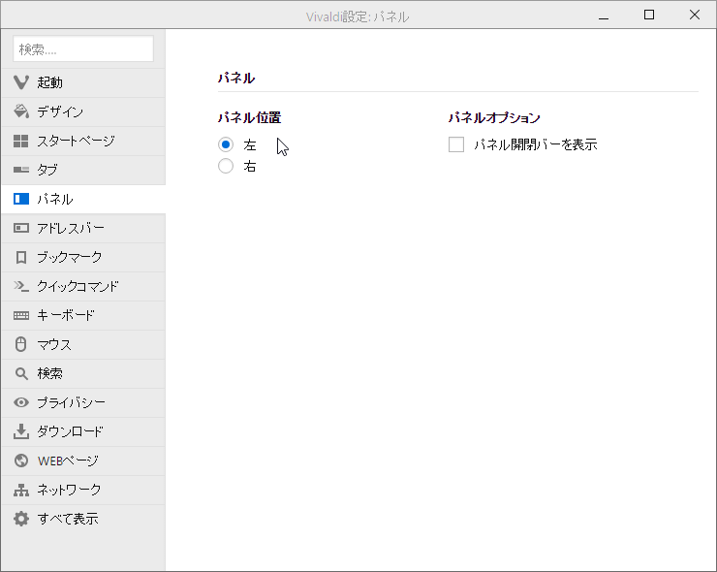
Task: Click the gear icon beside すべて表示
Action: (21, 519)
